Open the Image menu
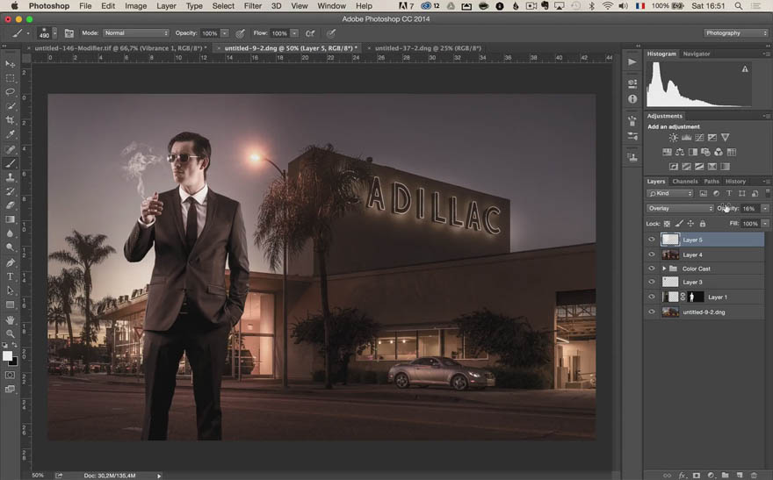 coord(135,6)
